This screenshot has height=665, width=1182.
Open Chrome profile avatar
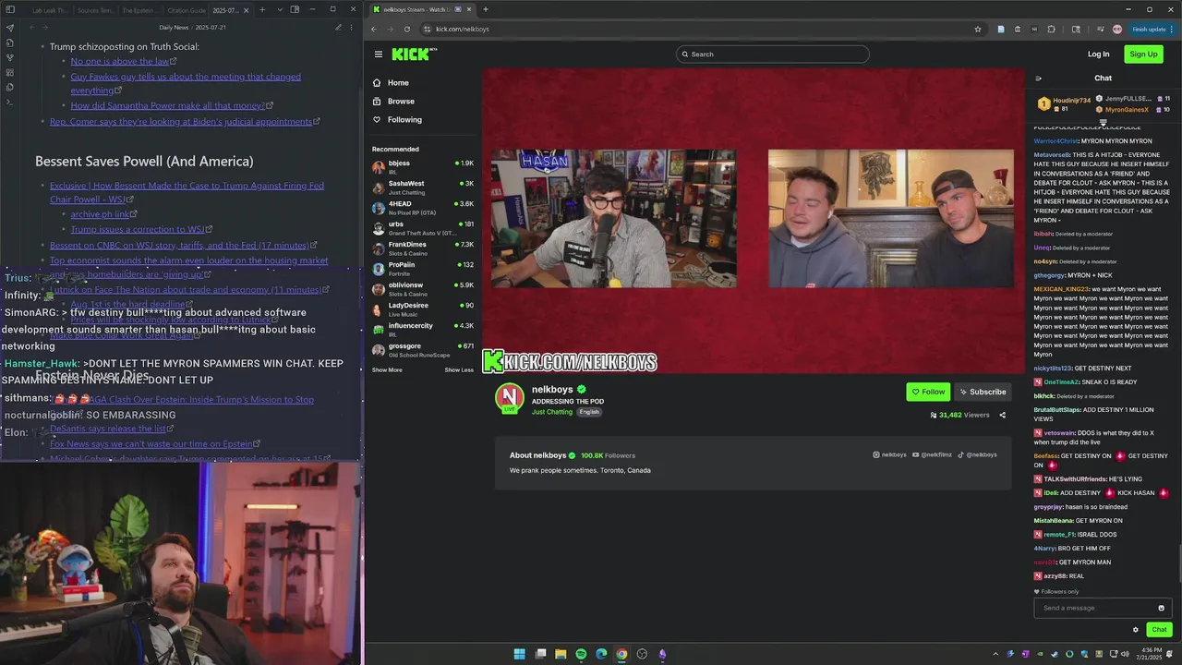click(x=1117, y=29)
